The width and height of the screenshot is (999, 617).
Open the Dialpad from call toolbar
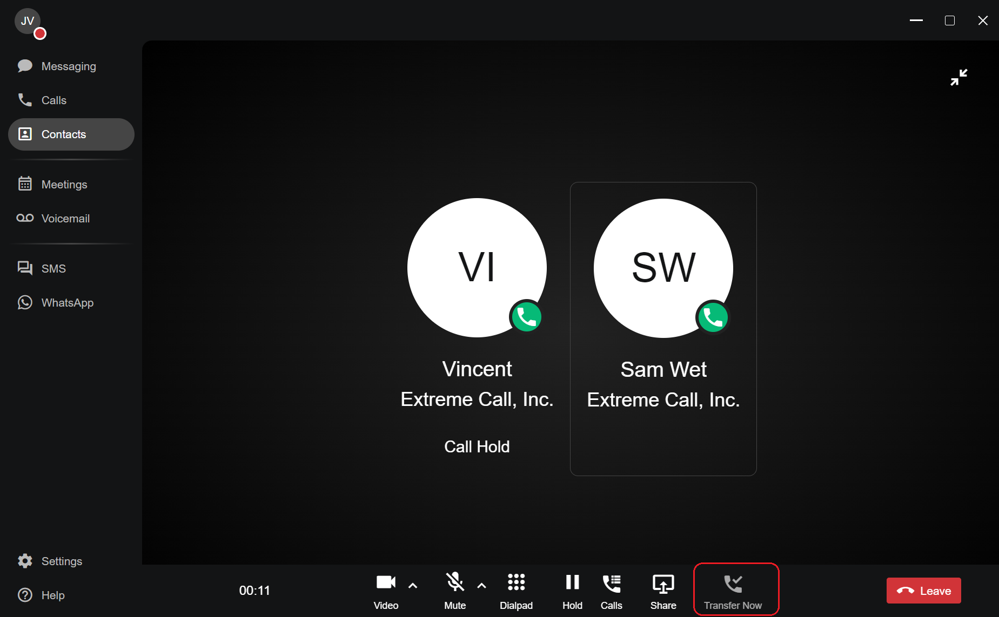(x=516, y=590)
